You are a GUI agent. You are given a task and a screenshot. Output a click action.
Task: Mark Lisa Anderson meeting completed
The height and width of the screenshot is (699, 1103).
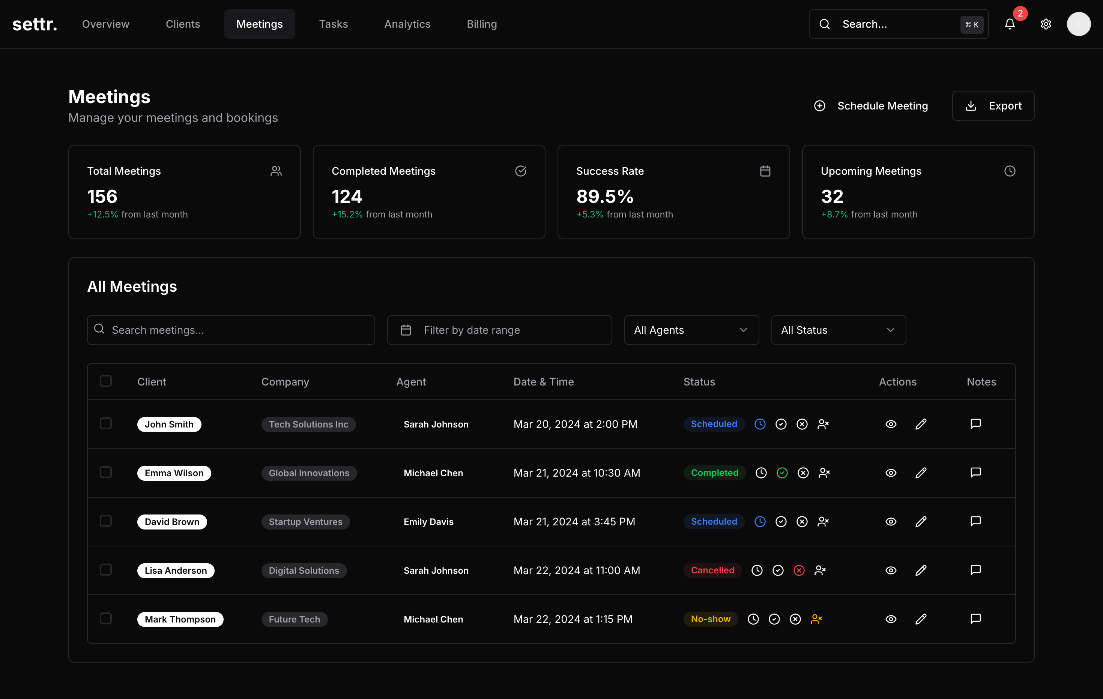pyautogui.click(x=778, y=570)
